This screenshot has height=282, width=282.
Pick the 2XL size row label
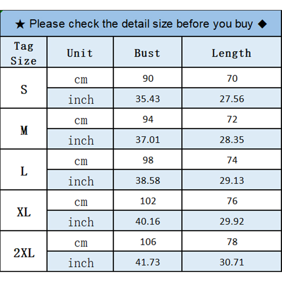click(24, 253)
